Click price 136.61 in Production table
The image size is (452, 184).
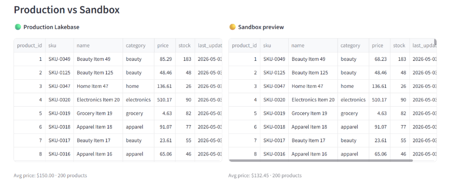(x=165, y=86)
